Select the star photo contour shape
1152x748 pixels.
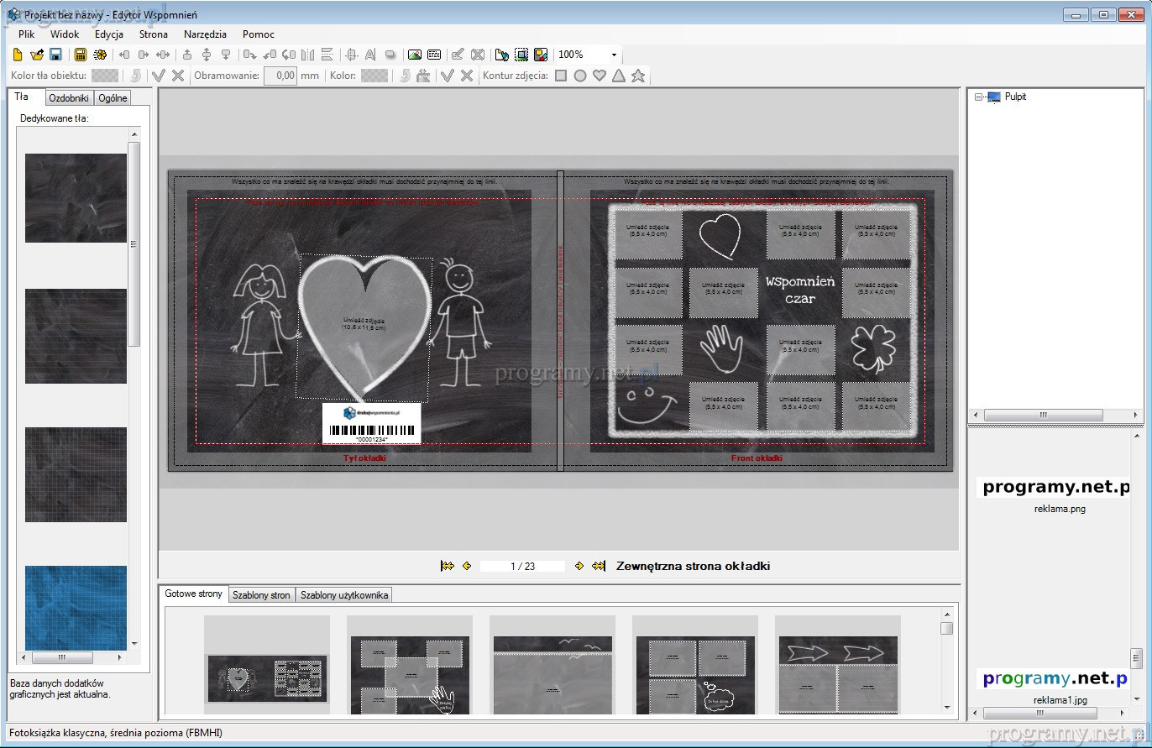point(638,76)
